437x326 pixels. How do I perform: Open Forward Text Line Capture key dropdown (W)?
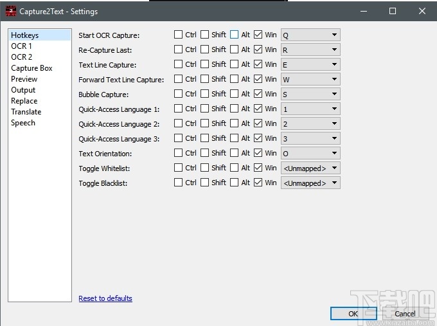tap(310, 79)
